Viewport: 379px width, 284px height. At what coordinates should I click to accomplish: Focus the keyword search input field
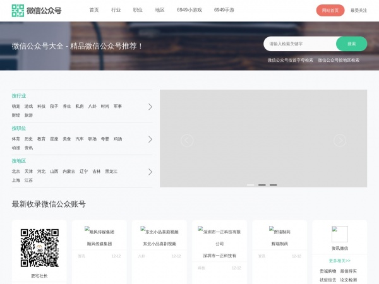[x=300, y=44]
